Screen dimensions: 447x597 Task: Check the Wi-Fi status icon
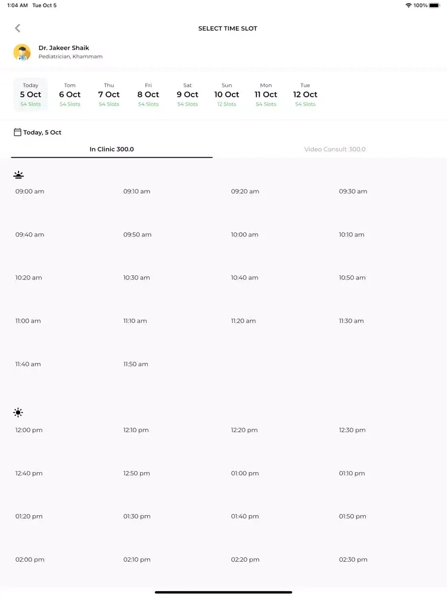coord(409,5)
